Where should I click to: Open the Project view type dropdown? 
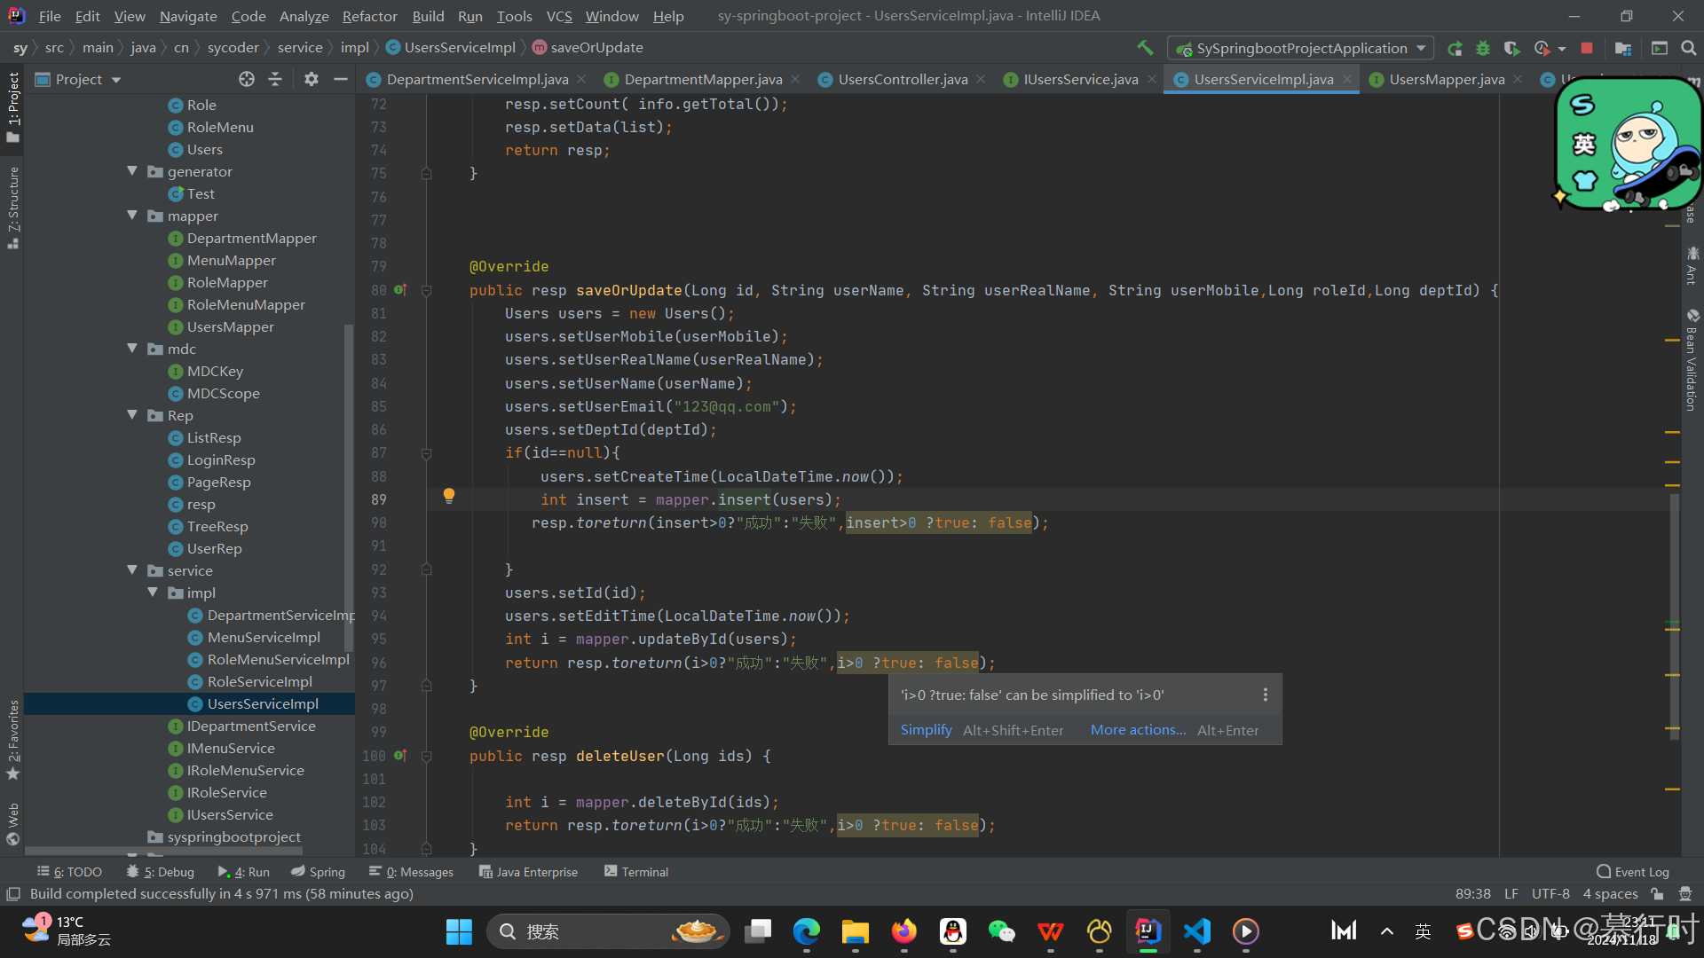(78, 79)
